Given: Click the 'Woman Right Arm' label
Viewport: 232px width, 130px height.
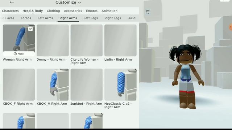Looking at the screenshot, I should coord(17,60).
